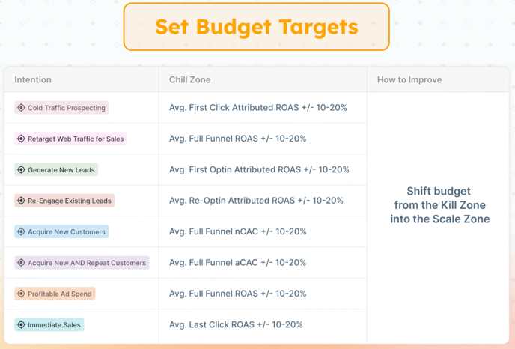The image size is (515, 349).
Task: Click Avg. Last Click ROAS cell
Action: (x=236, y=325)
